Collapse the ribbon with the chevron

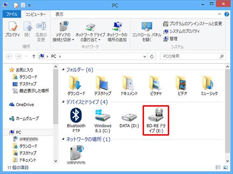pyautogui.click(x=219, y=14)
